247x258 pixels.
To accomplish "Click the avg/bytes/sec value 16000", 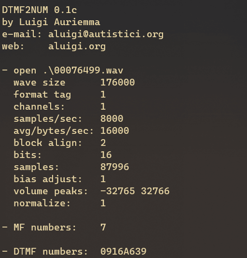I will point(115,130).
